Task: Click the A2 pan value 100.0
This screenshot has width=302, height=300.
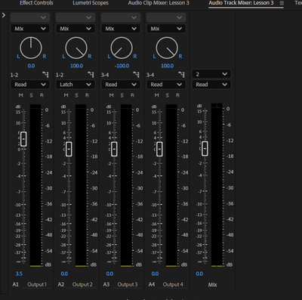Action: point(76,66)
